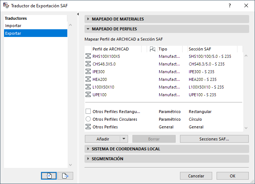Select the IPE300 profile row
The height and width of the screenshot is (184, 255).
tap(164, 72)
